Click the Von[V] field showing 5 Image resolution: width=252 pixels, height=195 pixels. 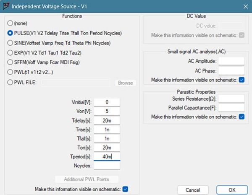[107, 111]
